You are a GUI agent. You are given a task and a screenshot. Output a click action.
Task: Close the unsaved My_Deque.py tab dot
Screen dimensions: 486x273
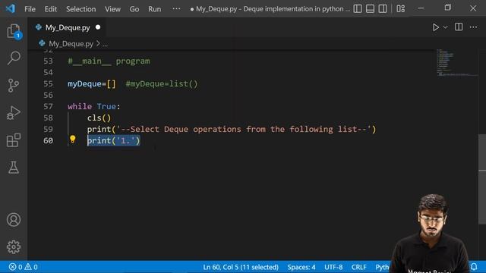[x=98, y=27]
